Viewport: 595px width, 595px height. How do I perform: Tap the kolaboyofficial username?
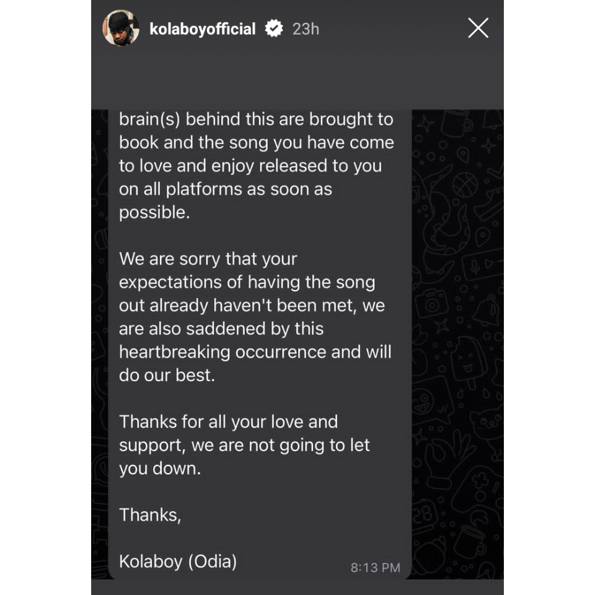pyautogui.click(x=202, y=29)
